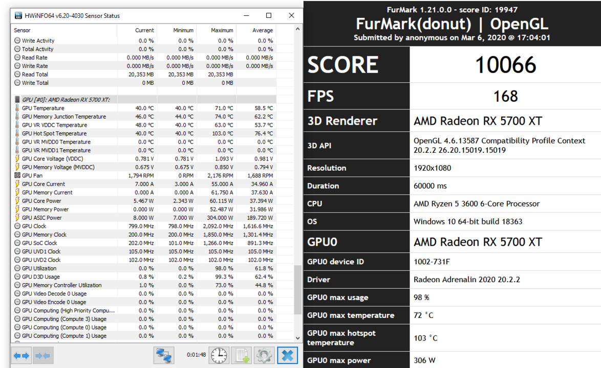Click FurMark GPU0 max temperature 72 °C
This screenshot has width=601, height=368.
click(423, 315)
